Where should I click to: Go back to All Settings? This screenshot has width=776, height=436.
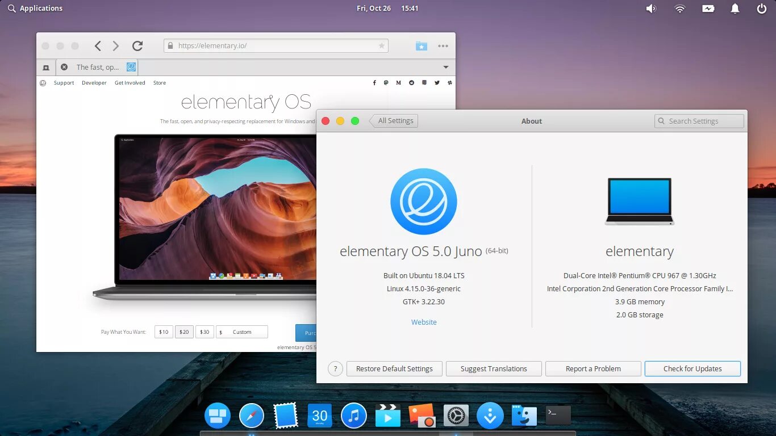tap(394, 121)
